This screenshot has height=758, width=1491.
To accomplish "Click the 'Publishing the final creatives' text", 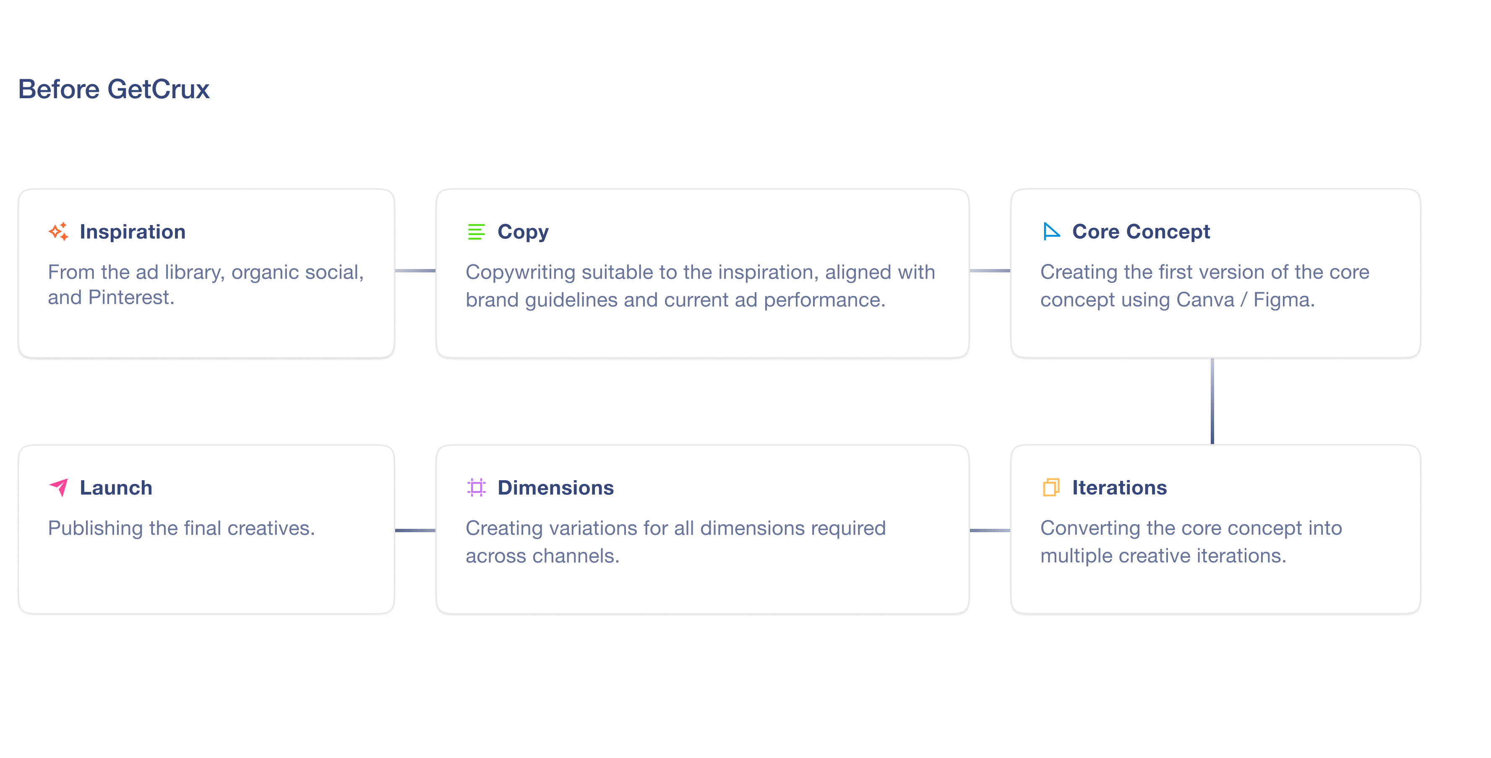I will pos(181,528).
